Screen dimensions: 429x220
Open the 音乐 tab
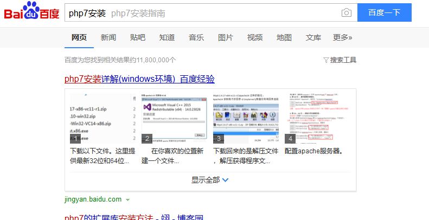(x=196, y=37)
